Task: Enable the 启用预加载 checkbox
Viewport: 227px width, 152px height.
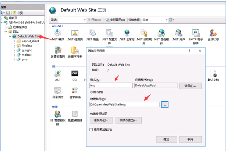Action: tap(92, 130)
